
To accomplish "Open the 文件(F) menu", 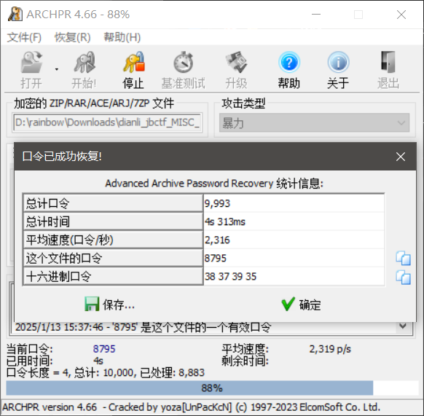I will point(24,37).
